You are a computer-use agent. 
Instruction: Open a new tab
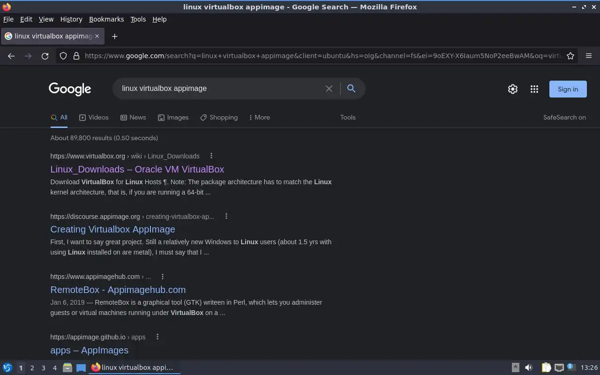click(114, 36)
